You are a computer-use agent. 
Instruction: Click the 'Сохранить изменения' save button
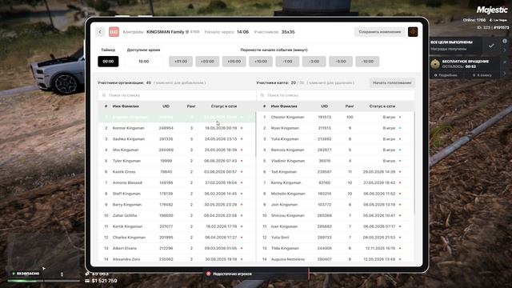pyautogui.click(x=380, y=32)
